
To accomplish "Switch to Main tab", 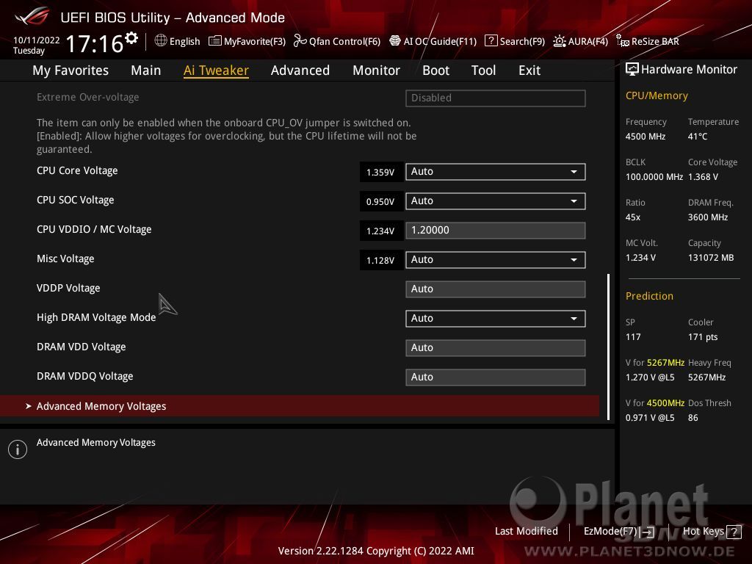I will (x=146, y=70).
